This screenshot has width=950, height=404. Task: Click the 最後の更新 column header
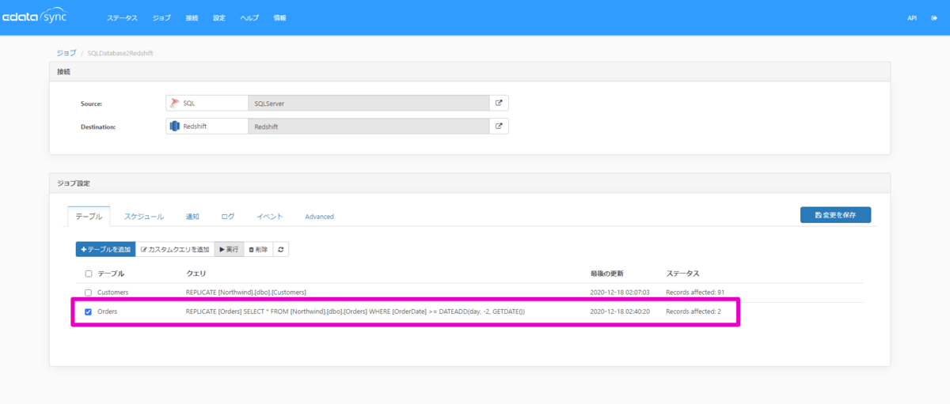pos(606,274)
